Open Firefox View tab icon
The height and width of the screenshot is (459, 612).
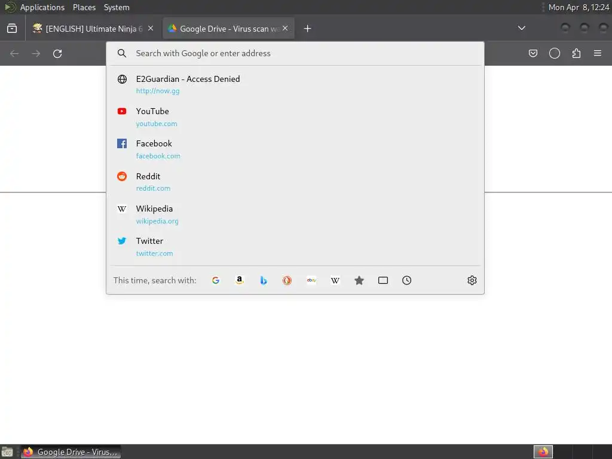[12, 29]
